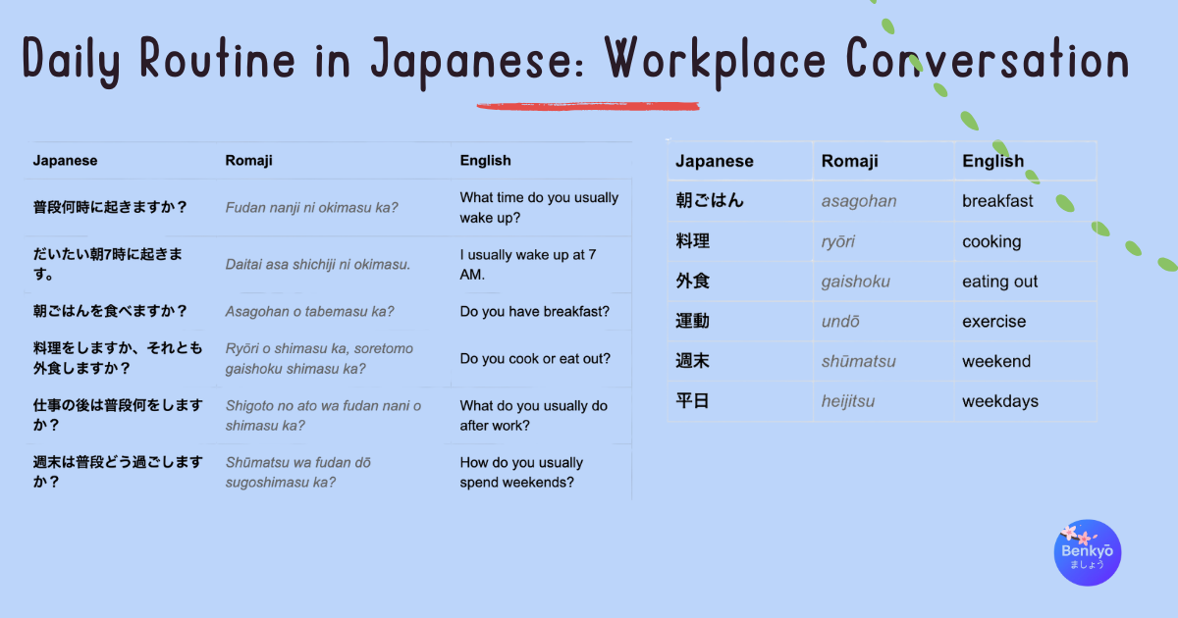The width and height of the screenshot is (1178, 618).
Task: Click 'Daitai asa shichiji ni okimasu.' cell
Action: (318, 264)
